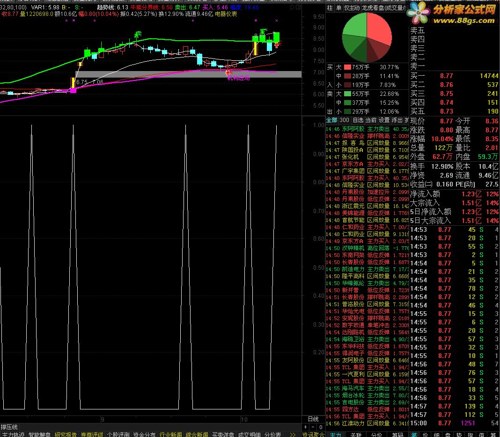The height and width of the screenshot is (437, 500).
Task: Open the 行业新闻 bottom tab
Action: click(x=170, y=435)
